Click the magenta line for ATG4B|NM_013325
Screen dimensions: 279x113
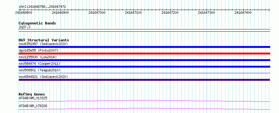(144, 101)
